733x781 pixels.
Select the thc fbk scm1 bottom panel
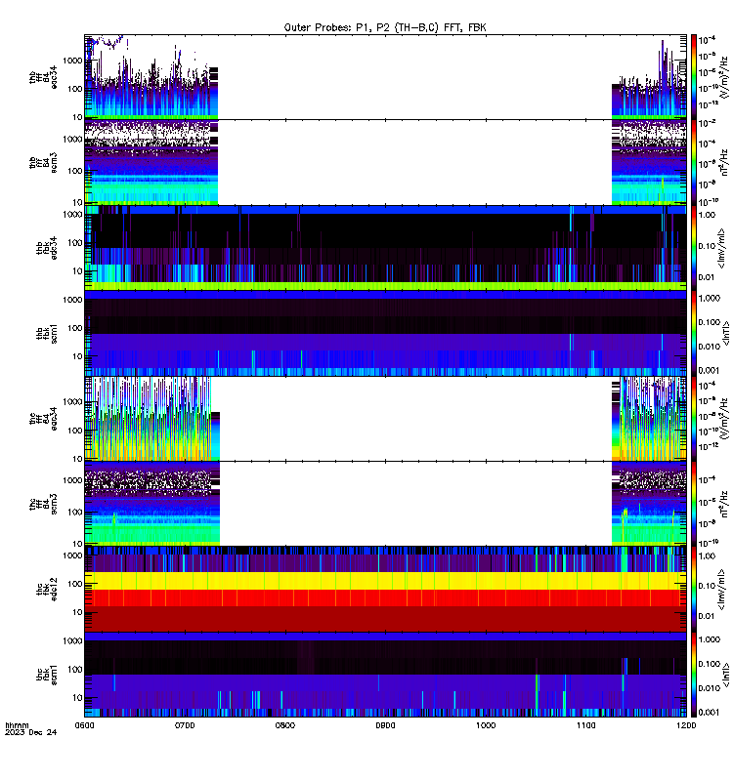tap(385, 675)
